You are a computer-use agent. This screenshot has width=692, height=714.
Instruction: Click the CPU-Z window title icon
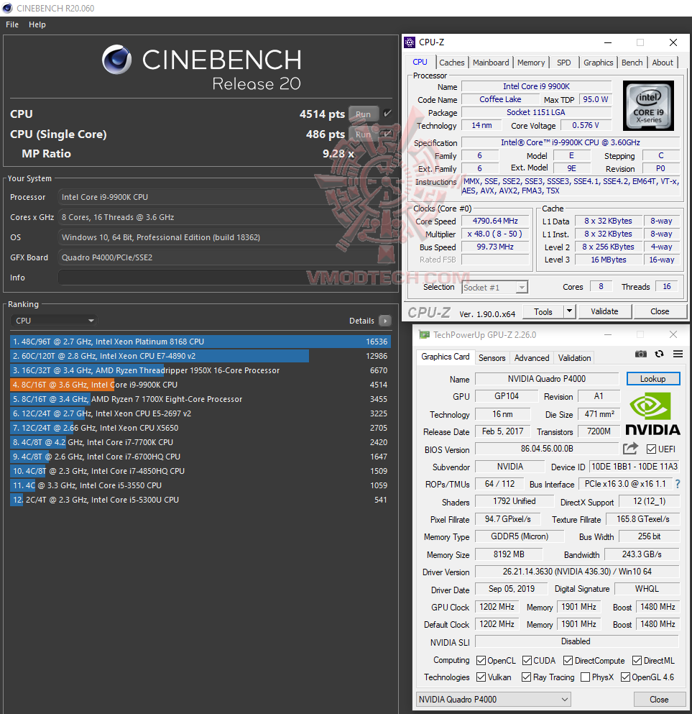tap(410, 42)
